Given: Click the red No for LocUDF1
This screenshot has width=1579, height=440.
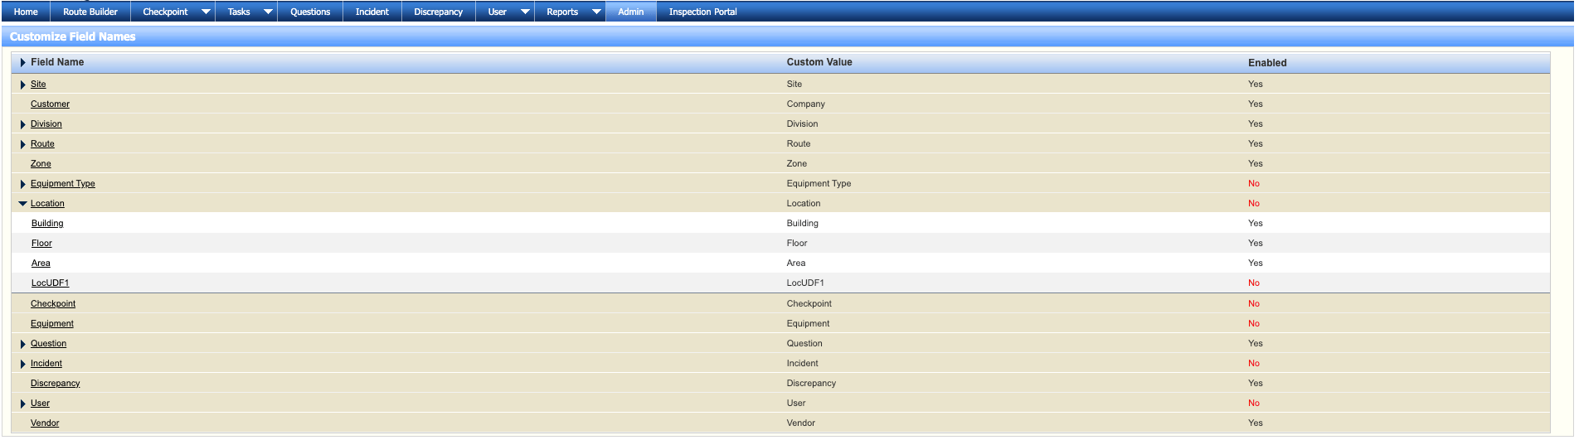Looking at the screenshot, I should 1254,283.
